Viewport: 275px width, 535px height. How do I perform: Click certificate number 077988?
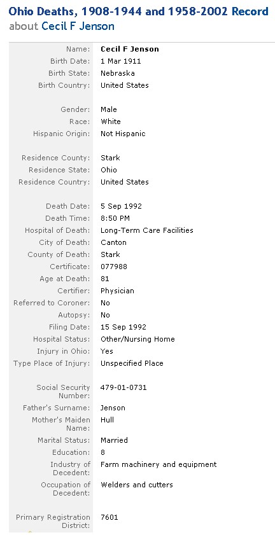click(x=114, y=267)
